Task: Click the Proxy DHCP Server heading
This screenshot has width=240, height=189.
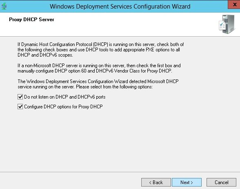Action: click(31, 20)
